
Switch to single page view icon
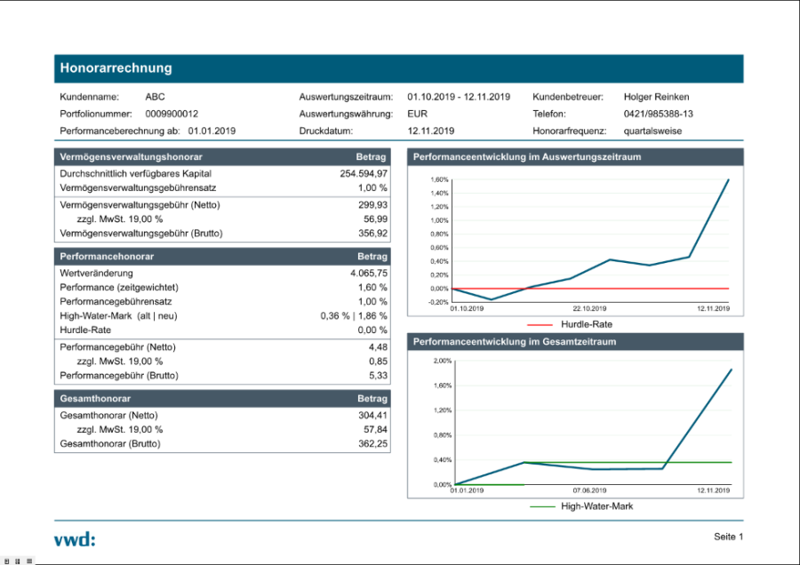tap(6, 561)
